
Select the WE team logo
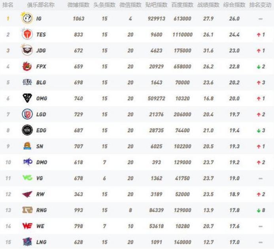[27, 226]
